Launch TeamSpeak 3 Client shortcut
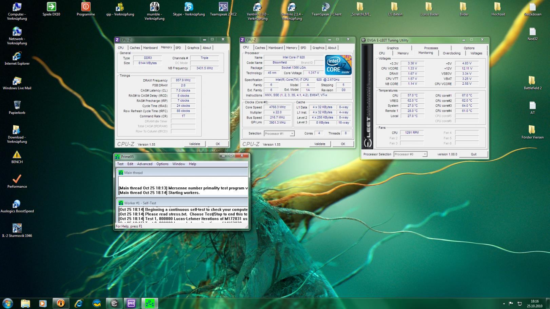 pos(326,7)
